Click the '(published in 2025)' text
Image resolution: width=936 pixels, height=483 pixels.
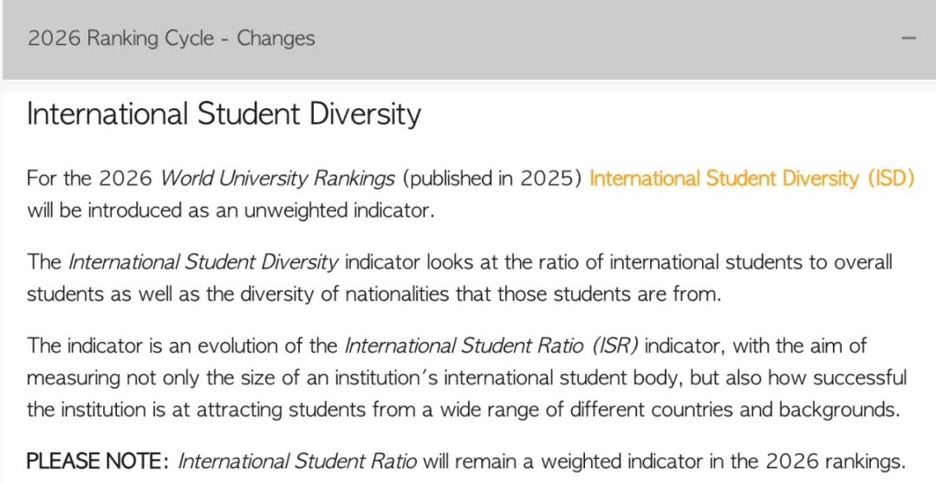click(492, 179)
